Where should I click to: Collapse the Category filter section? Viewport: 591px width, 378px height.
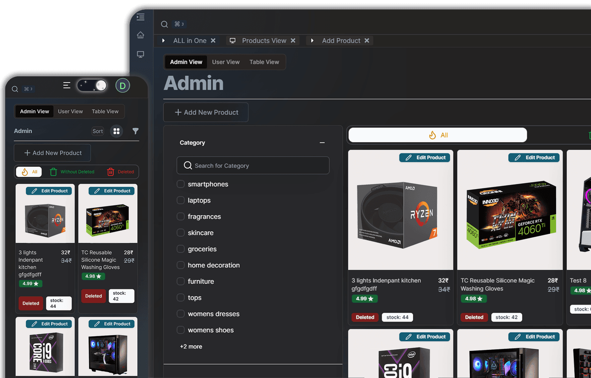click(x=322, y=143)
